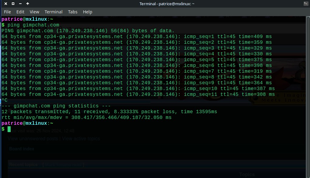Screen dimensions: 310x178
Task: Click the ^C interrupt line
Action: [5, 100]
